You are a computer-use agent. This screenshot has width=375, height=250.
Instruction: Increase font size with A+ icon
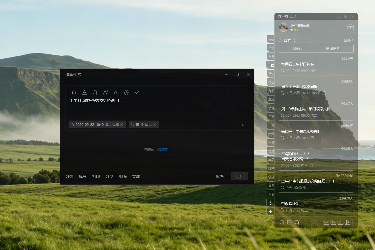[x=106, y=92]
